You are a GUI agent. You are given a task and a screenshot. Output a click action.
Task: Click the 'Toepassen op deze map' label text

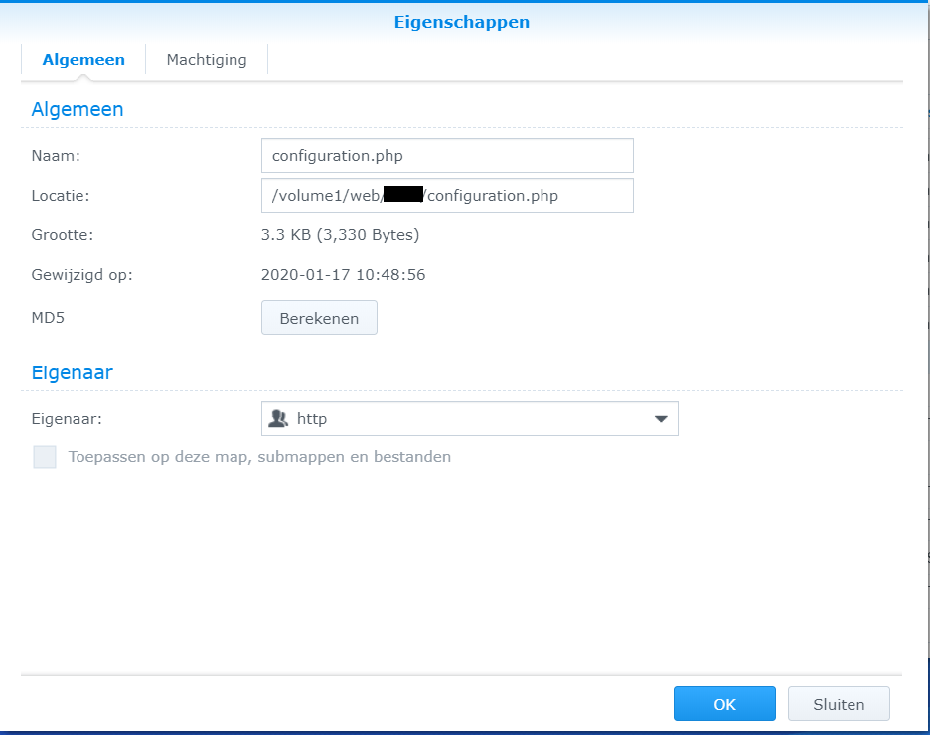pos(259,457)
